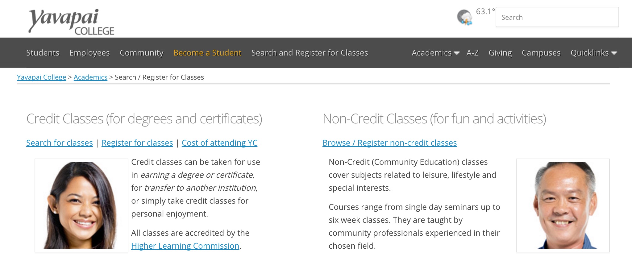
Task: Click the smiling woman's photo thumbnail
Action: click(81, 205)
